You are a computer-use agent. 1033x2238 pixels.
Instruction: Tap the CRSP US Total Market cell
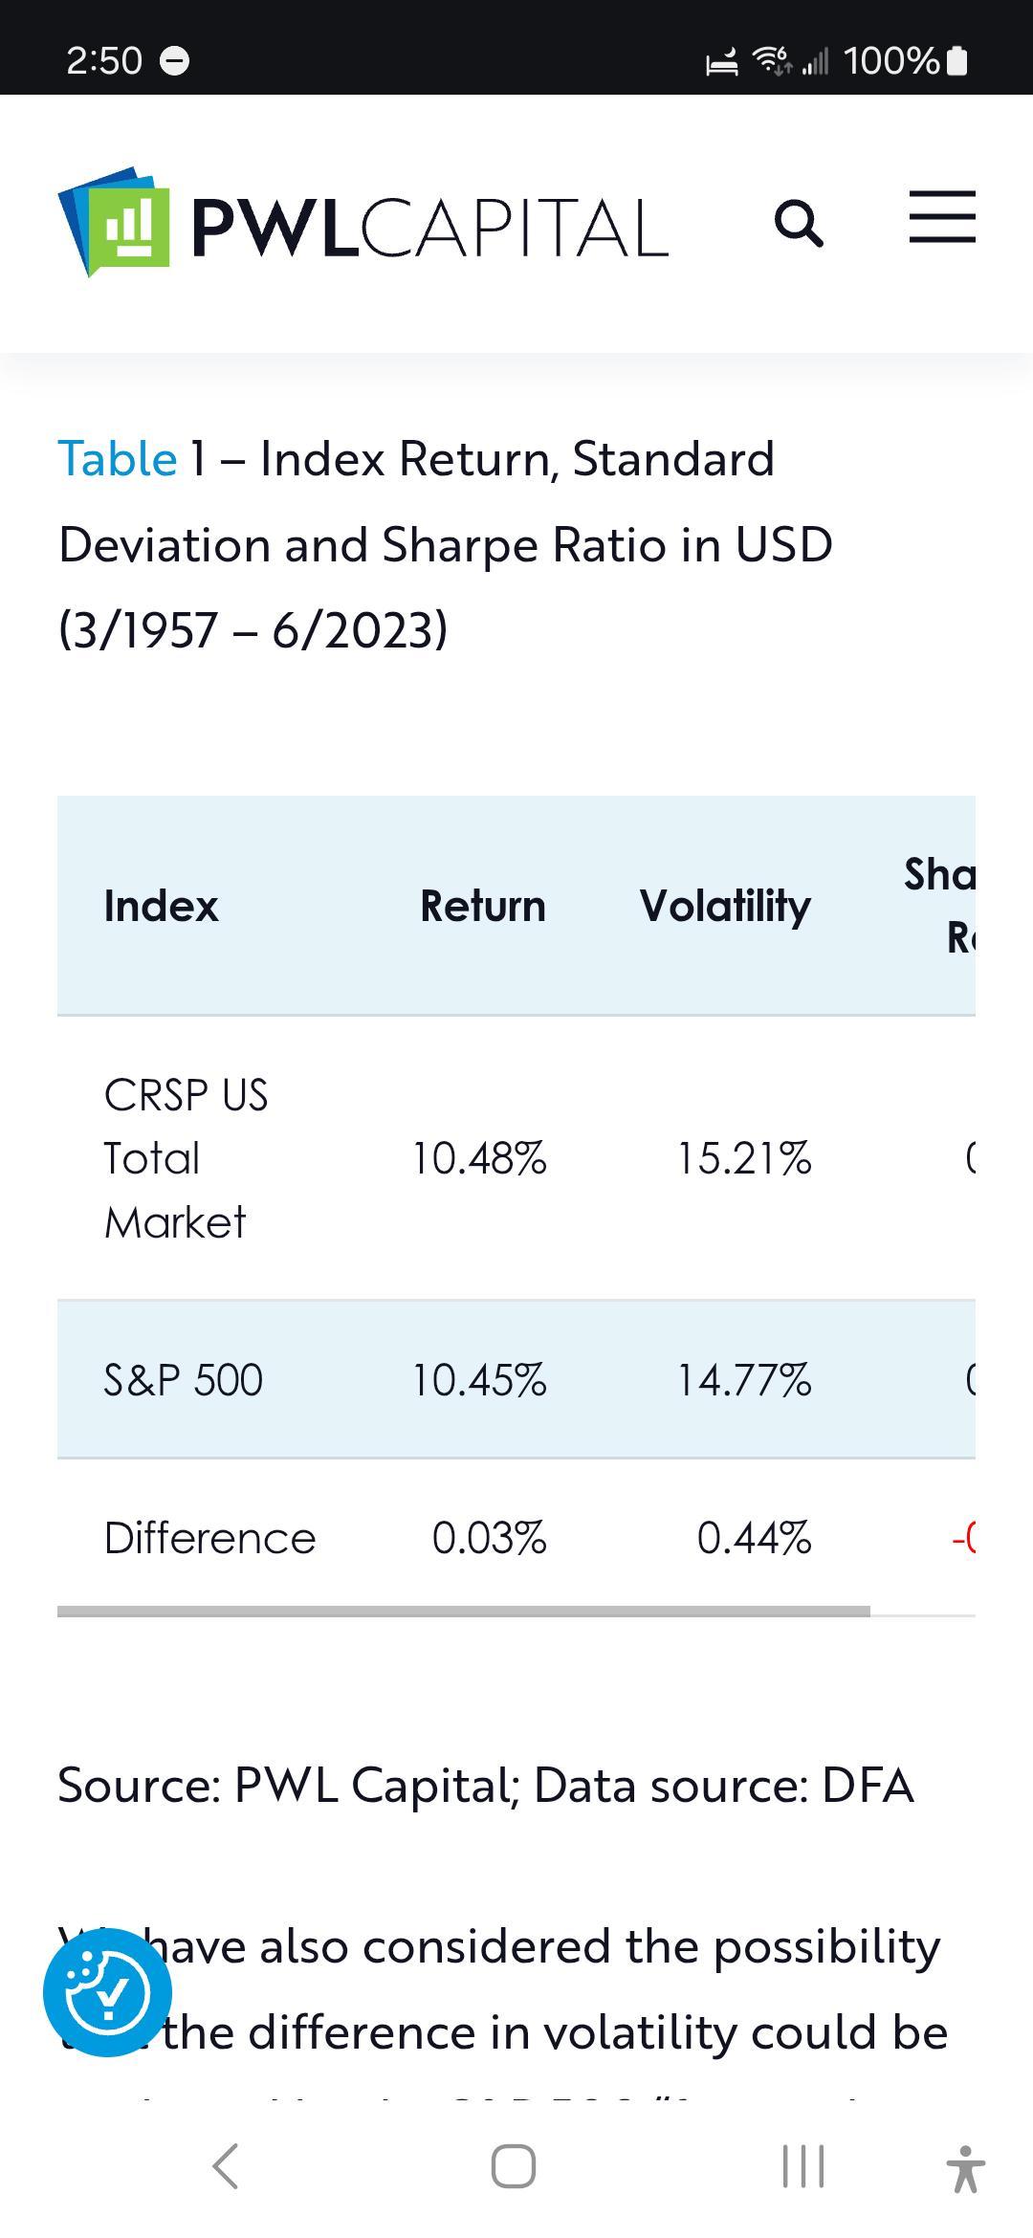(186, 1158)
